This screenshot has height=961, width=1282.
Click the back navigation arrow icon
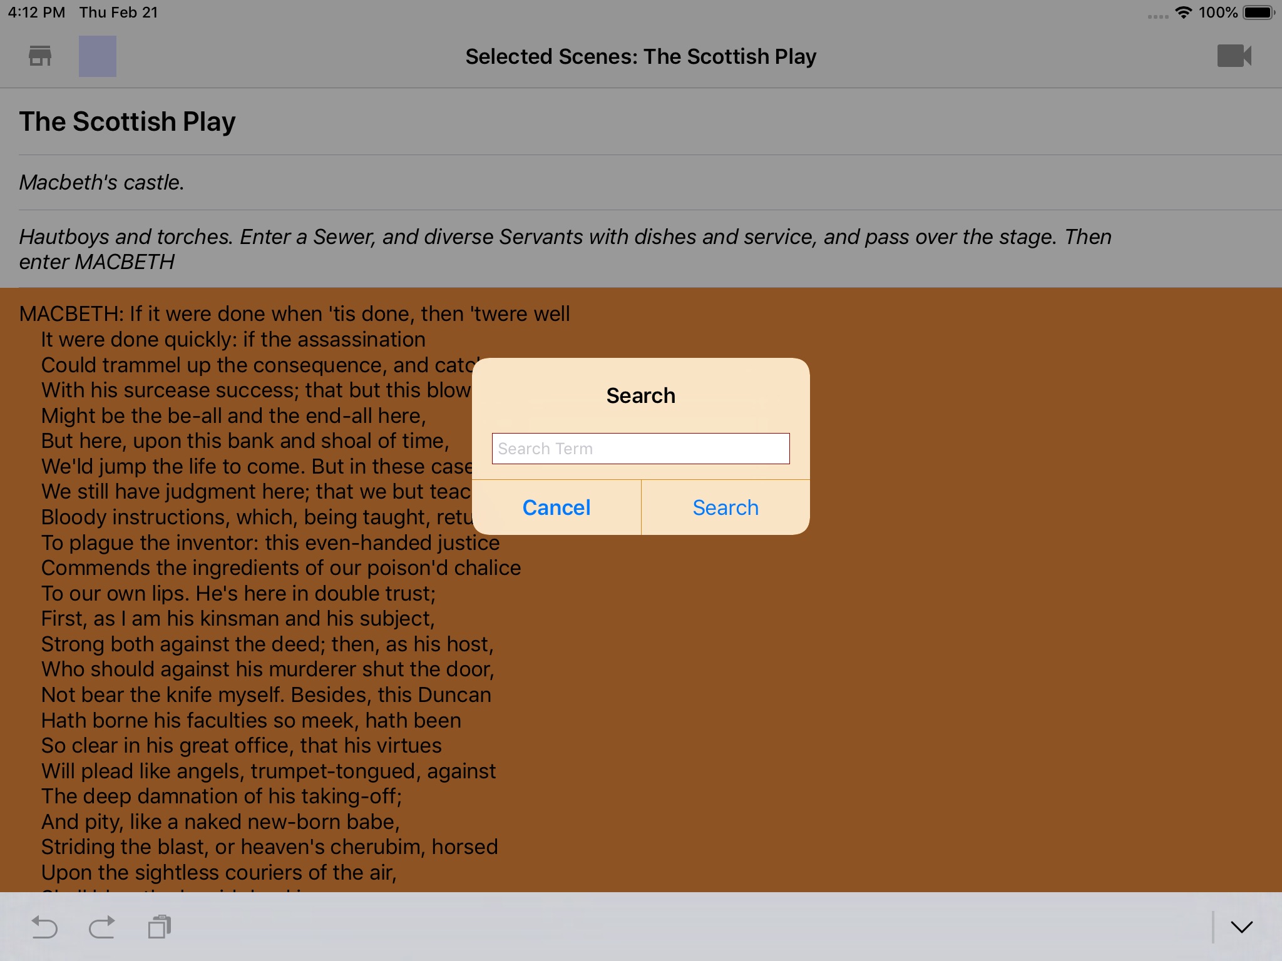46,927
